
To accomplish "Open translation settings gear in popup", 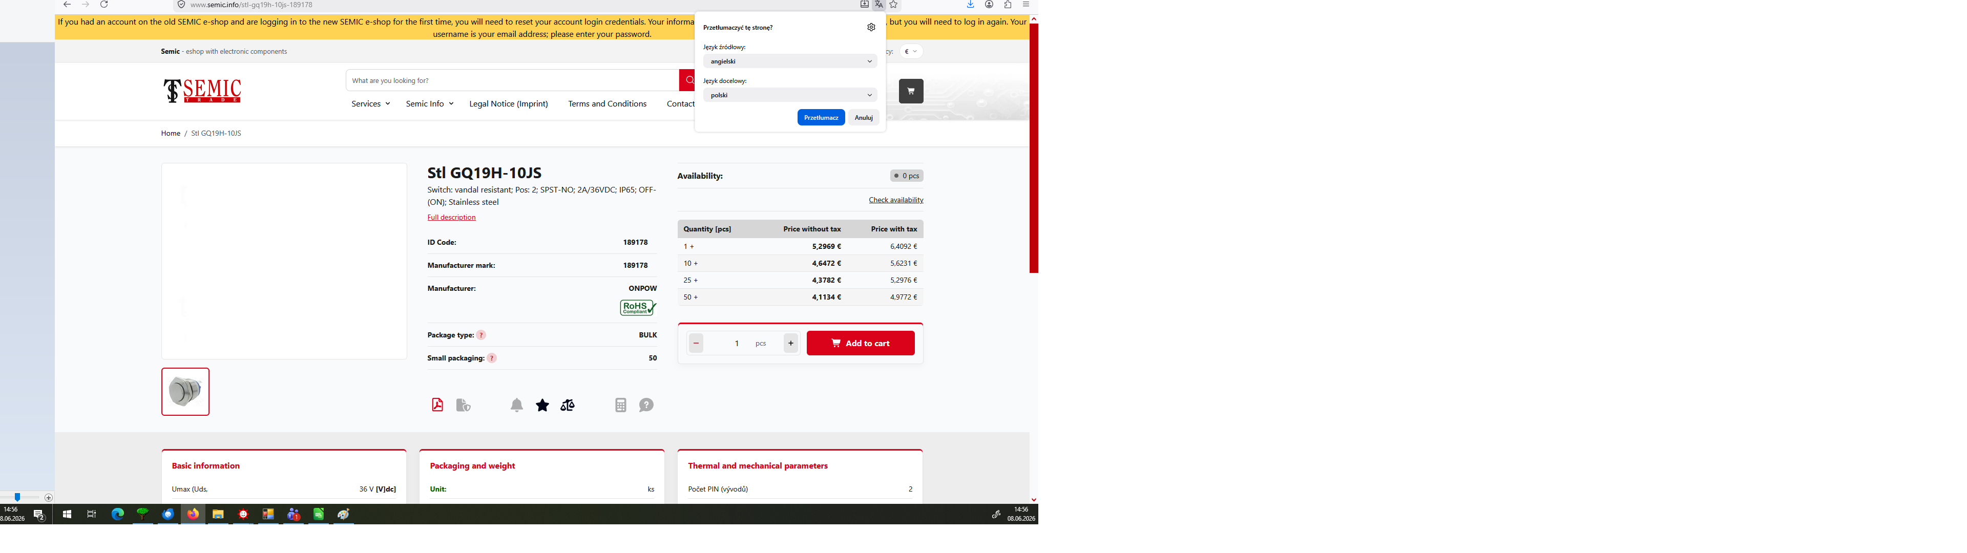I will [x=871, y=28].
